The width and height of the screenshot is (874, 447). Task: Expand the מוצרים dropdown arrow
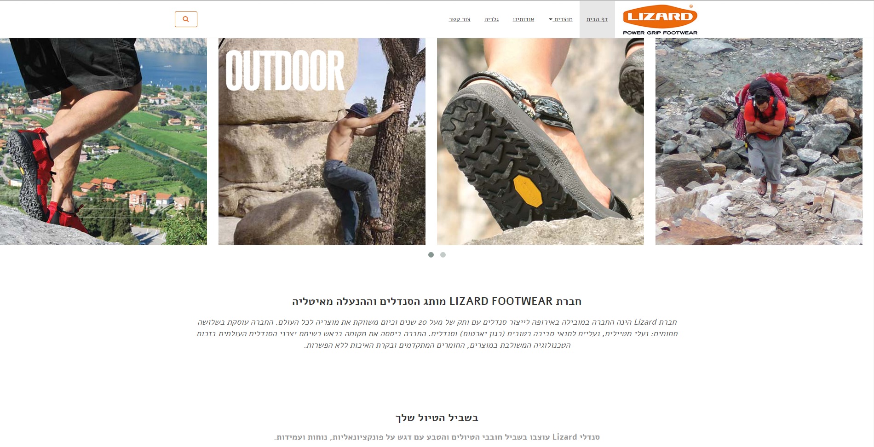pyautogui.click(x=551, y=19)
